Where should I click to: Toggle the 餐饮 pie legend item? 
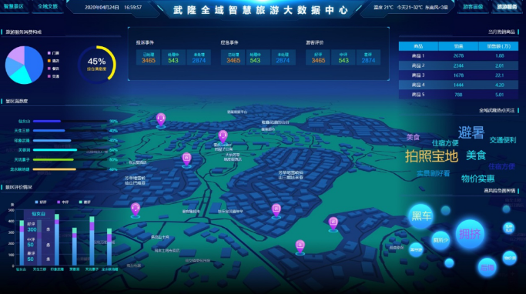coord(53,68)
